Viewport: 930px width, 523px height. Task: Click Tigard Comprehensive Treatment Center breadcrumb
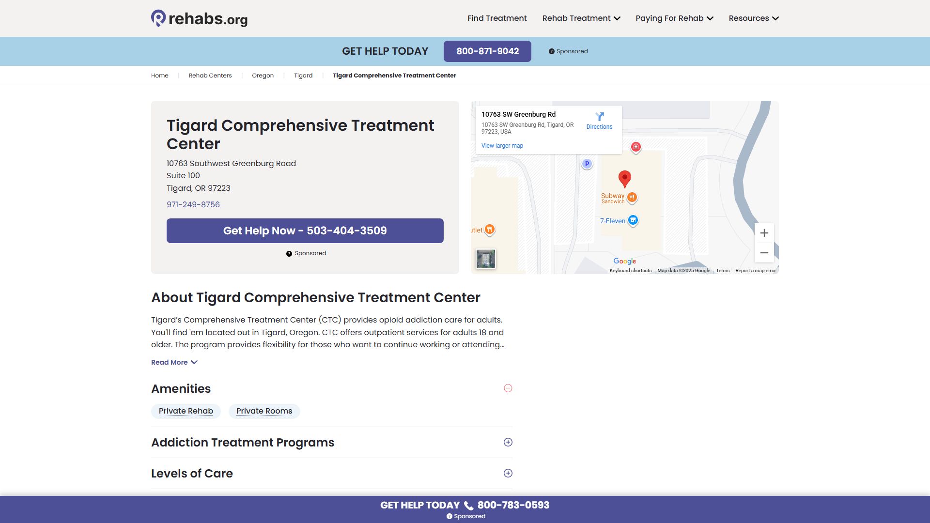tap(394, 76)
